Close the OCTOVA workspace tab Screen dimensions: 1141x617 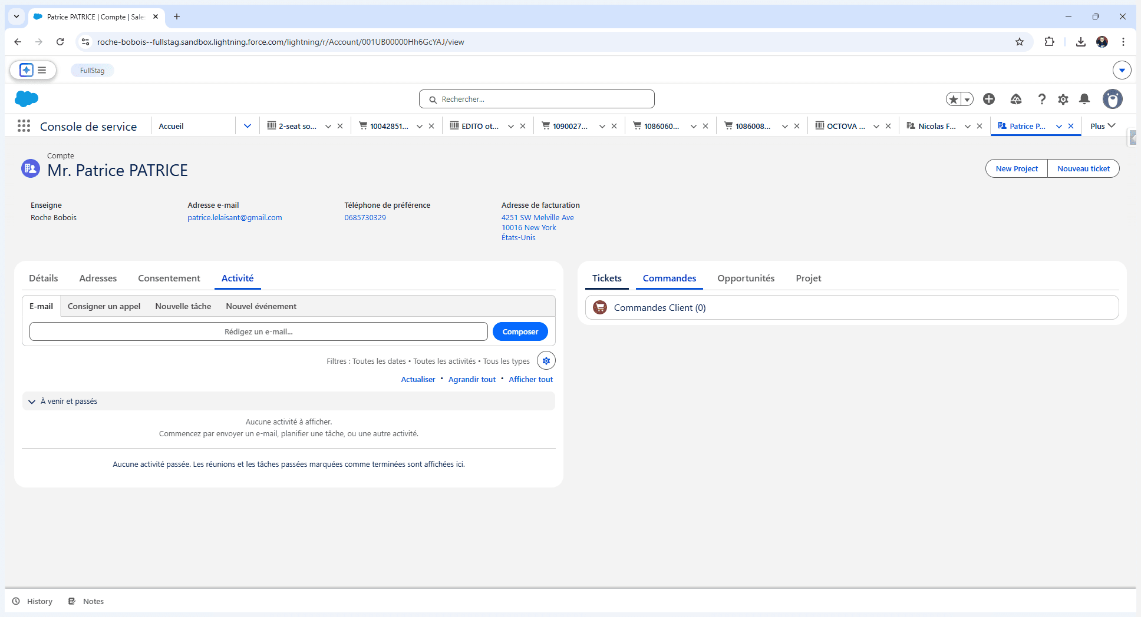point(888,126)
